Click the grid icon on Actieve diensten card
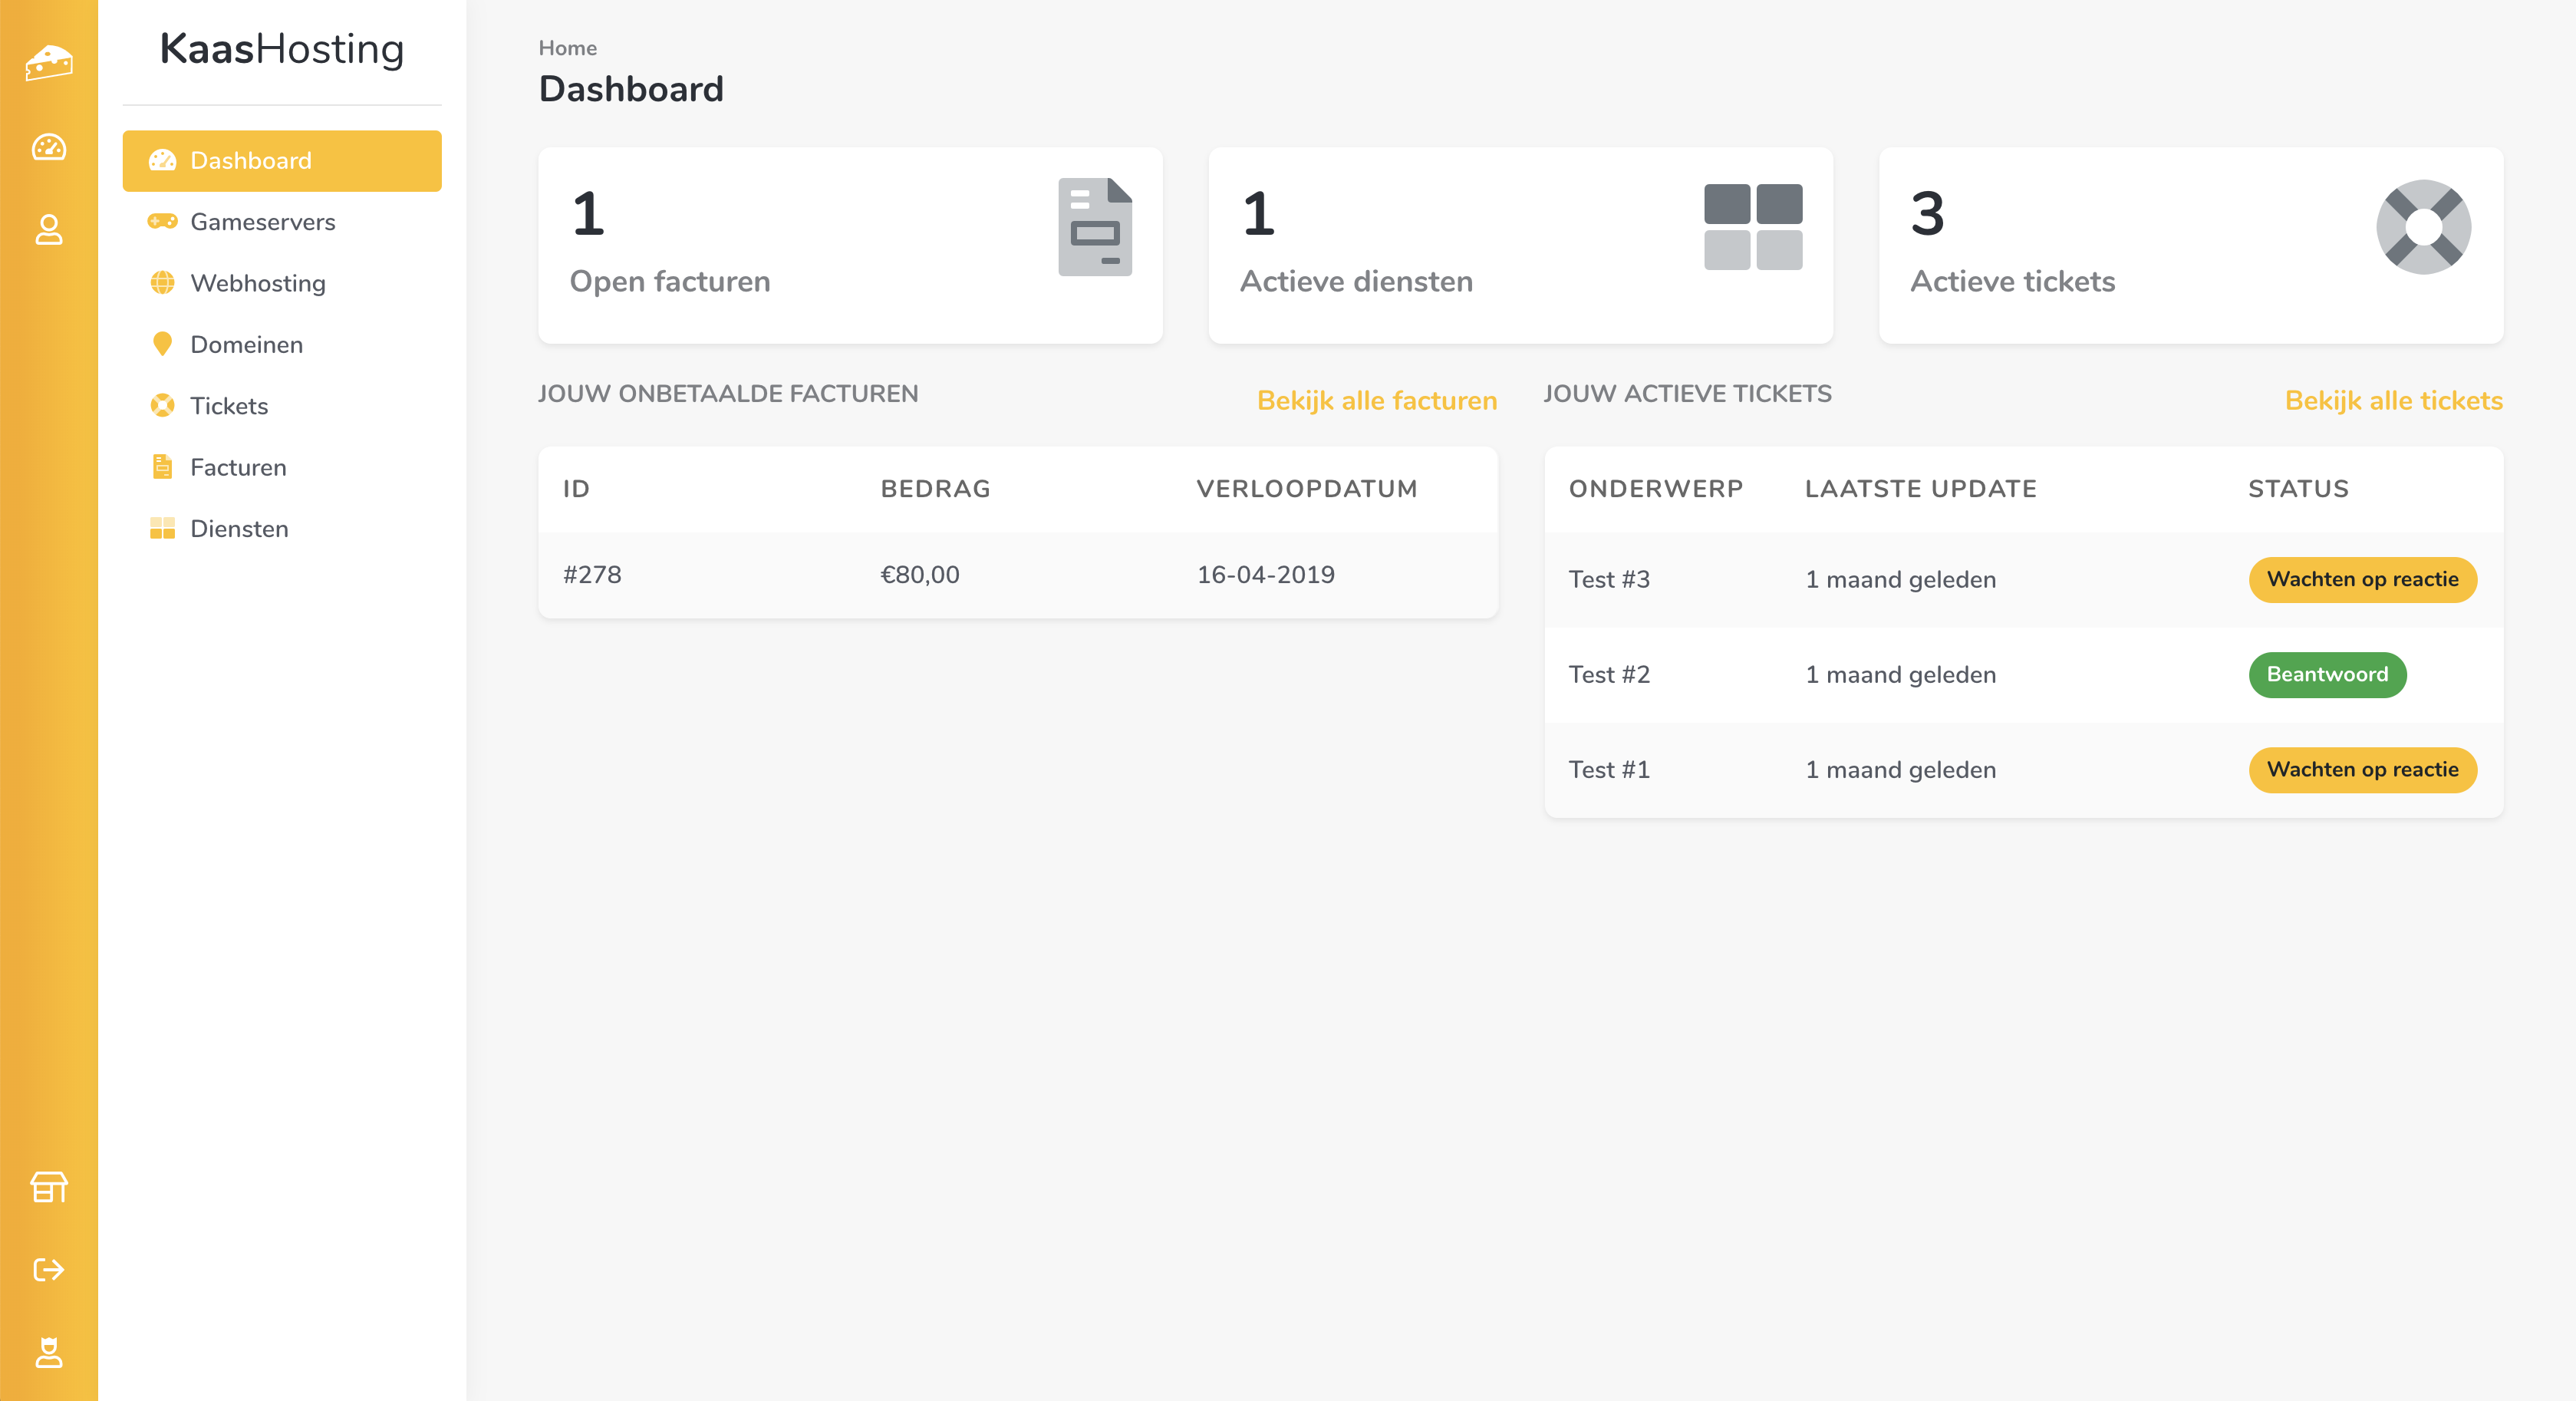 tap(1752, 227)
